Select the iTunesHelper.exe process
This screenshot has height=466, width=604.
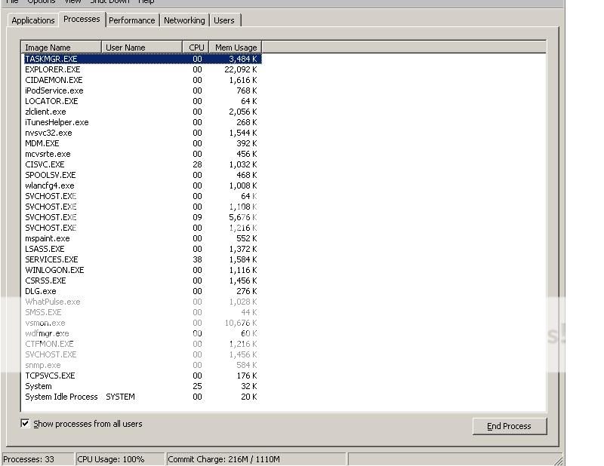pos(57,122)
